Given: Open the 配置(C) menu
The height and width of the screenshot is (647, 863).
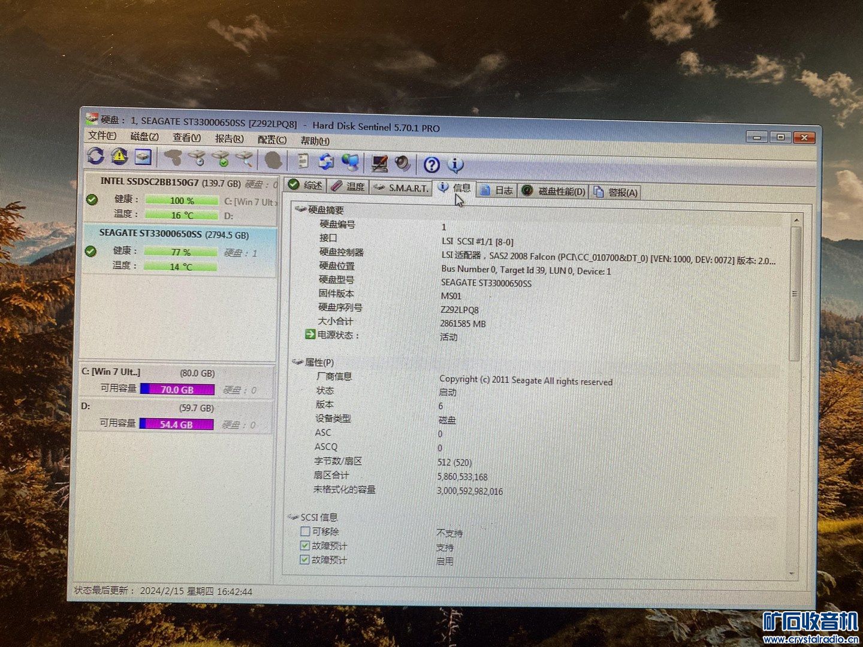Looking at the screenshot, I should [x=272, y=140].
